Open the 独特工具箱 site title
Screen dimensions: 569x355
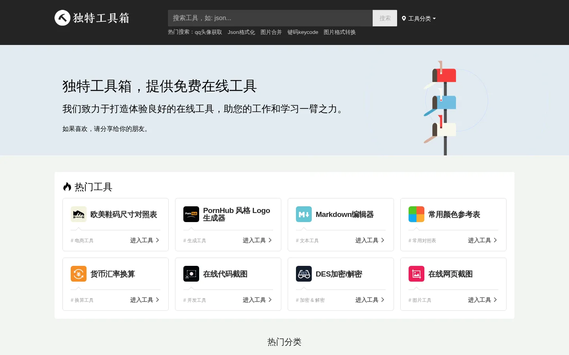[101, 18]
